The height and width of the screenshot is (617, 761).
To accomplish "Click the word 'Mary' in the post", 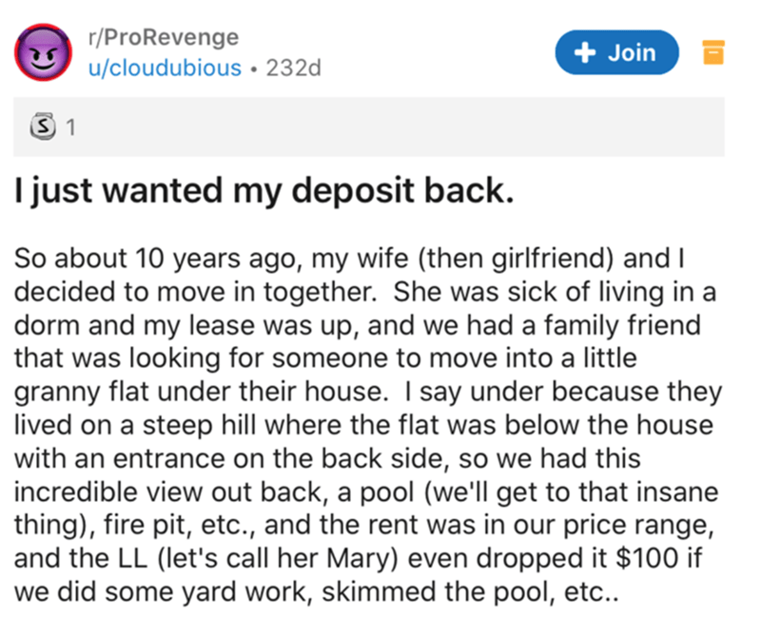I will pyautogui.click(x=359, y=559).
